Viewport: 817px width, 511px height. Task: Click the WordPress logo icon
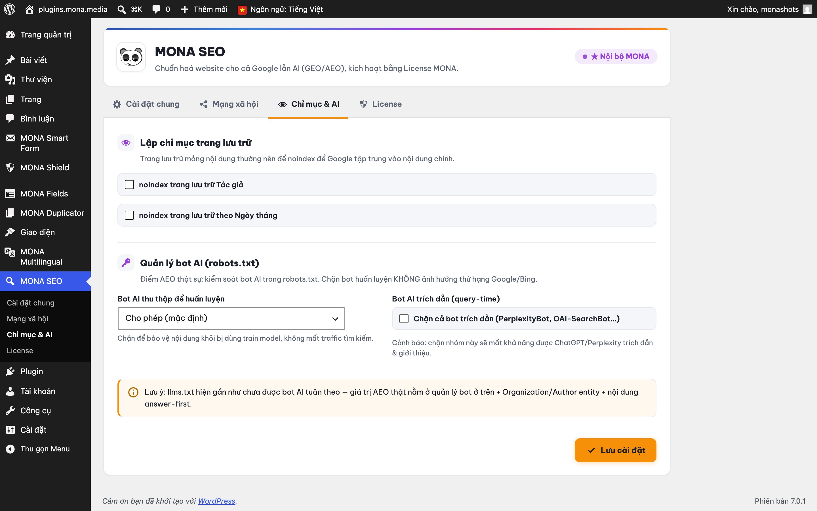click(x=10, y=9)
